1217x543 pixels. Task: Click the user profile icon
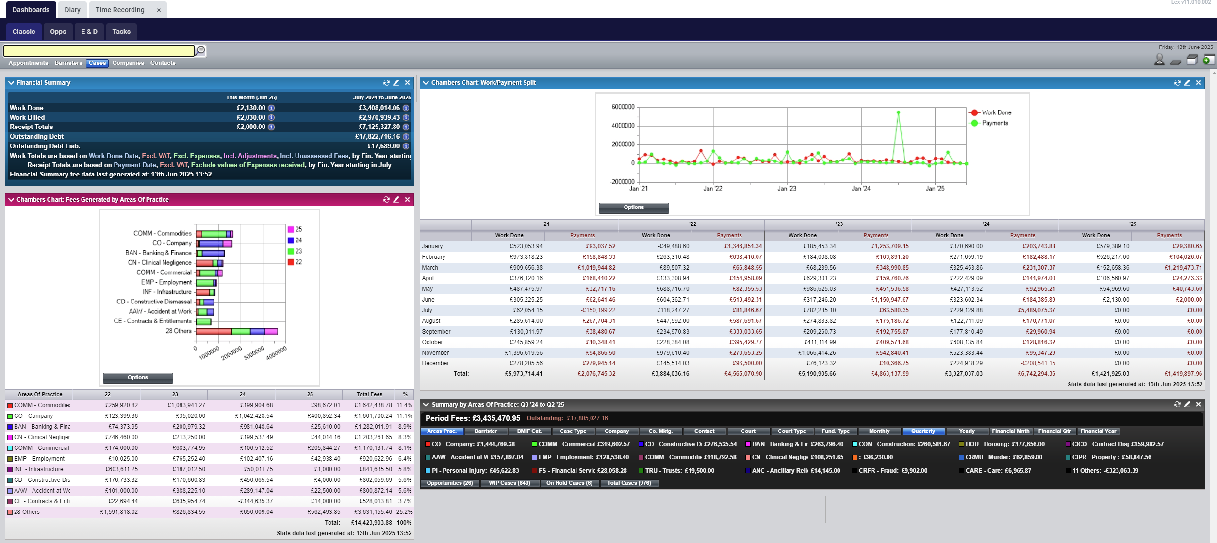(x=1159, y=60)
